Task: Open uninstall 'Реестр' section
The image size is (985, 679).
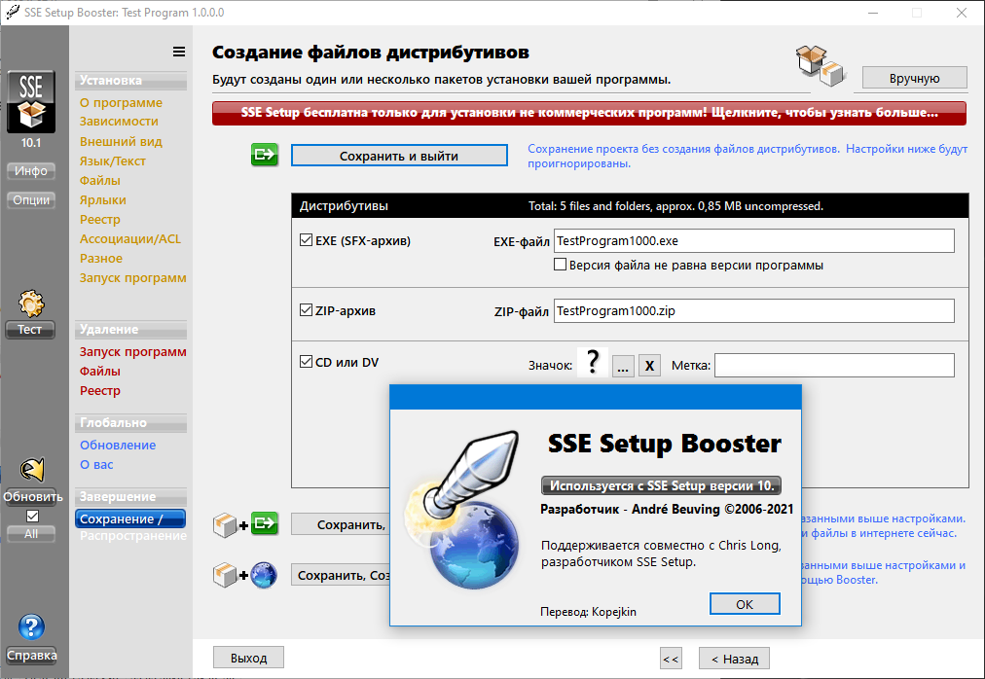Action: click(x=100, y=391)
